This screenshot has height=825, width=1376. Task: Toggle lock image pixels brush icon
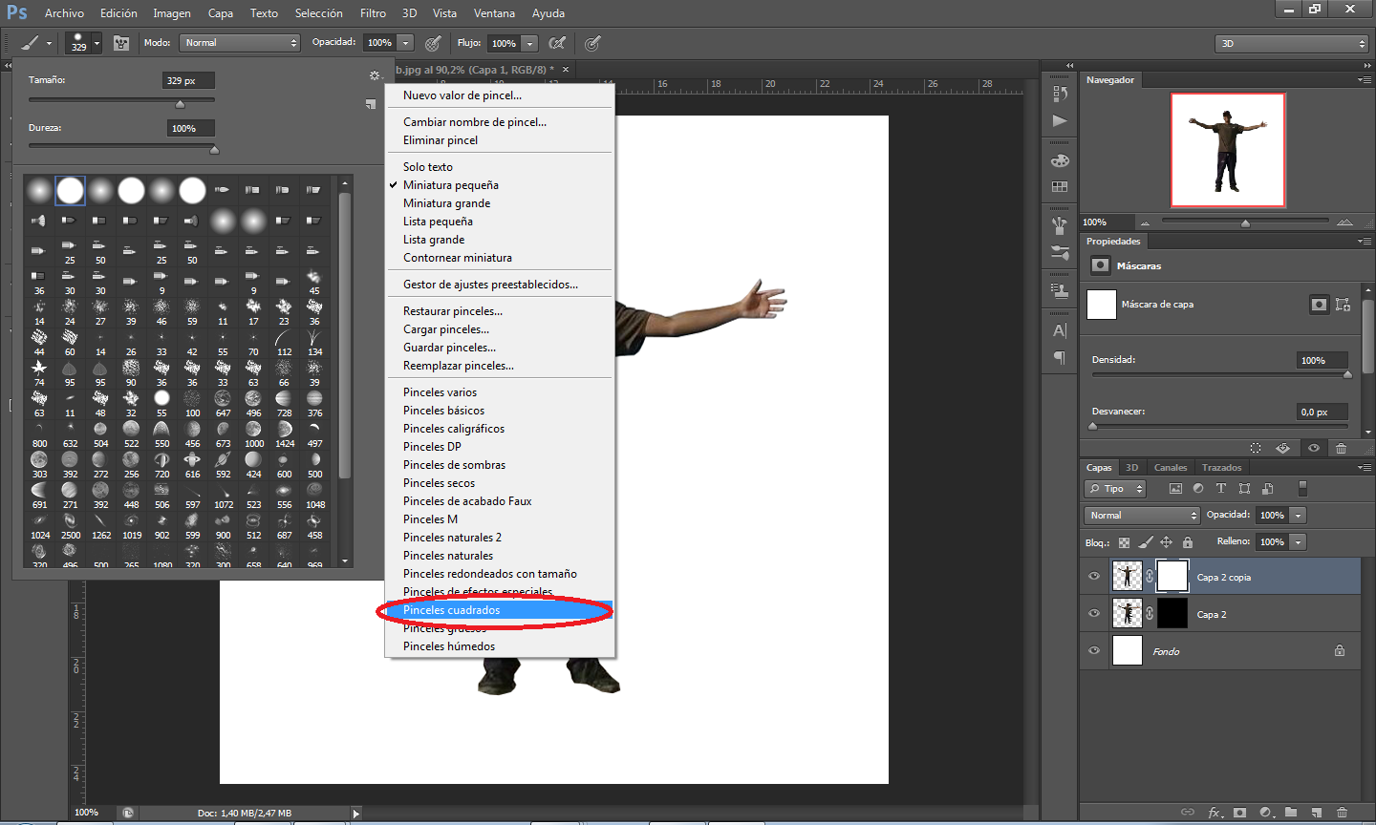click(x=1146, y=542)
